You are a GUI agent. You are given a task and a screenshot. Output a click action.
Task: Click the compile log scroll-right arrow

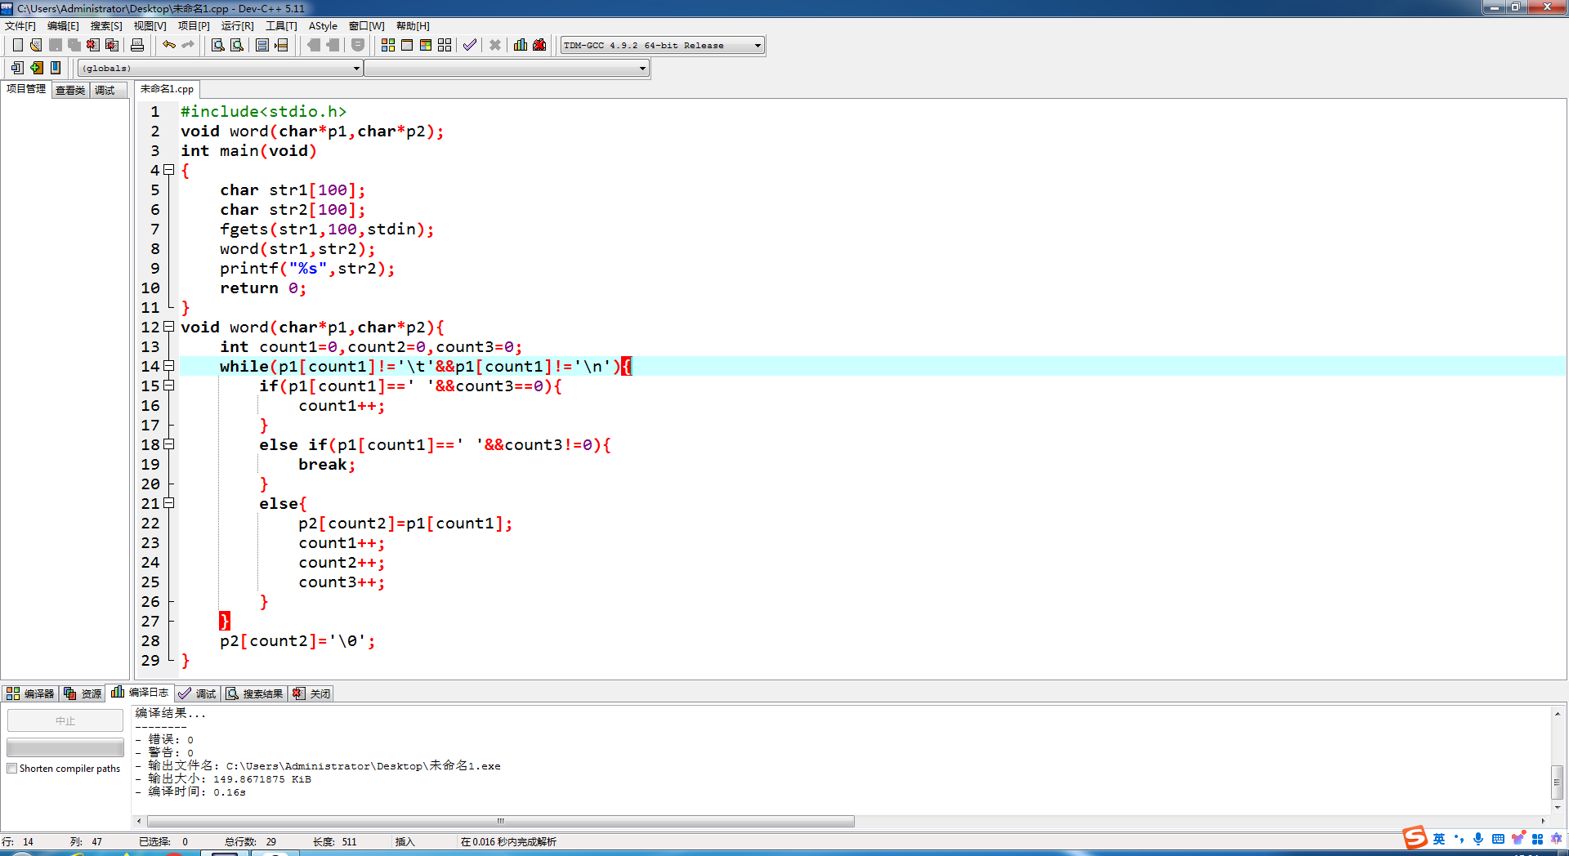1543,821
